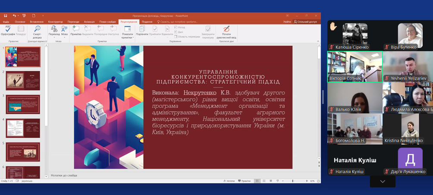Toggle the Примітки comments pane in status bar
Image resolution: width=433 pixels, height=195 pixels.
tap(245, 181)
